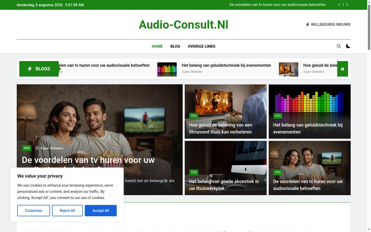371x232 pixels.
Task: Toggle dark mode moon icon
Action: 348,46
